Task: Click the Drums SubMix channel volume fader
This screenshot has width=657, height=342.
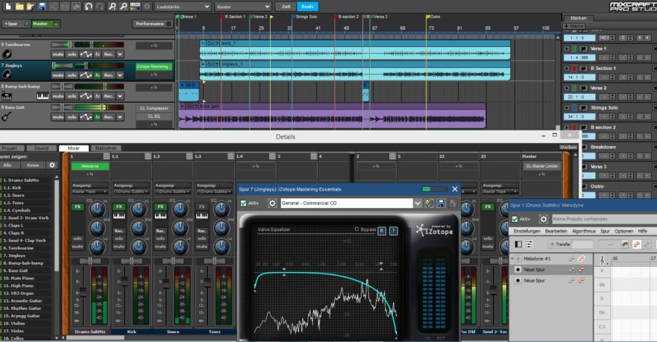Action: tap(83, 292)
